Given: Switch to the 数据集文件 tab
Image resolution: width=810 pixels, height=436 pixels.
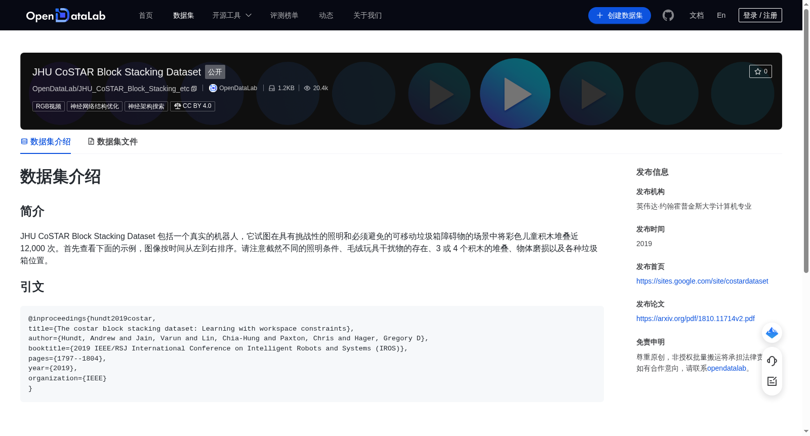Looking at the screenshot, I should pos(112,142).
